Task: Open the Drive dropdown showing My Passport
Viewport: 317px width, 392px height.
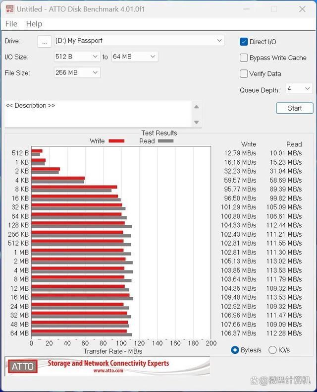Action: 138,41
